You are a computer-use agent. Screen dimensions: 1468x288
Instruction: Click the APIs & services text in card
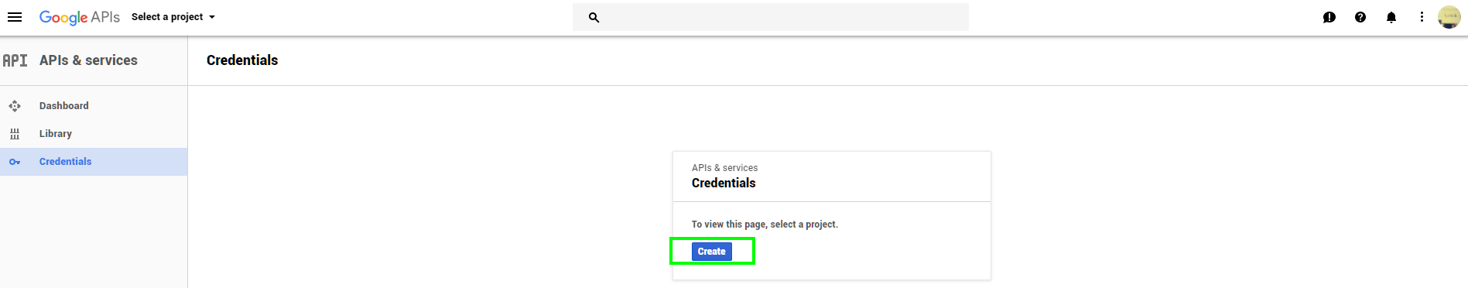pos(725,168)
